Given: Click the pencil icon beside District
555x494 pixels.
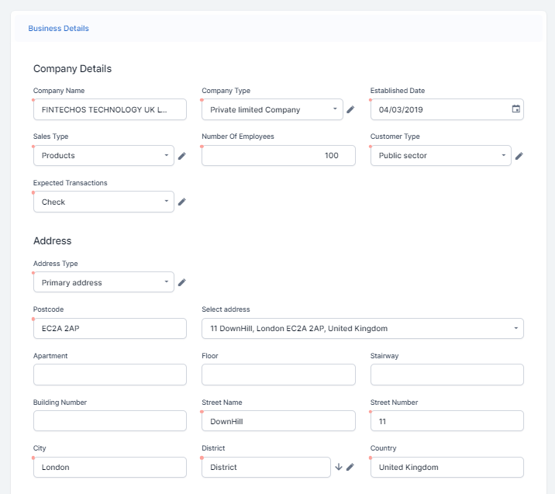Looking at the screenshot, I should tap(350, 468).
